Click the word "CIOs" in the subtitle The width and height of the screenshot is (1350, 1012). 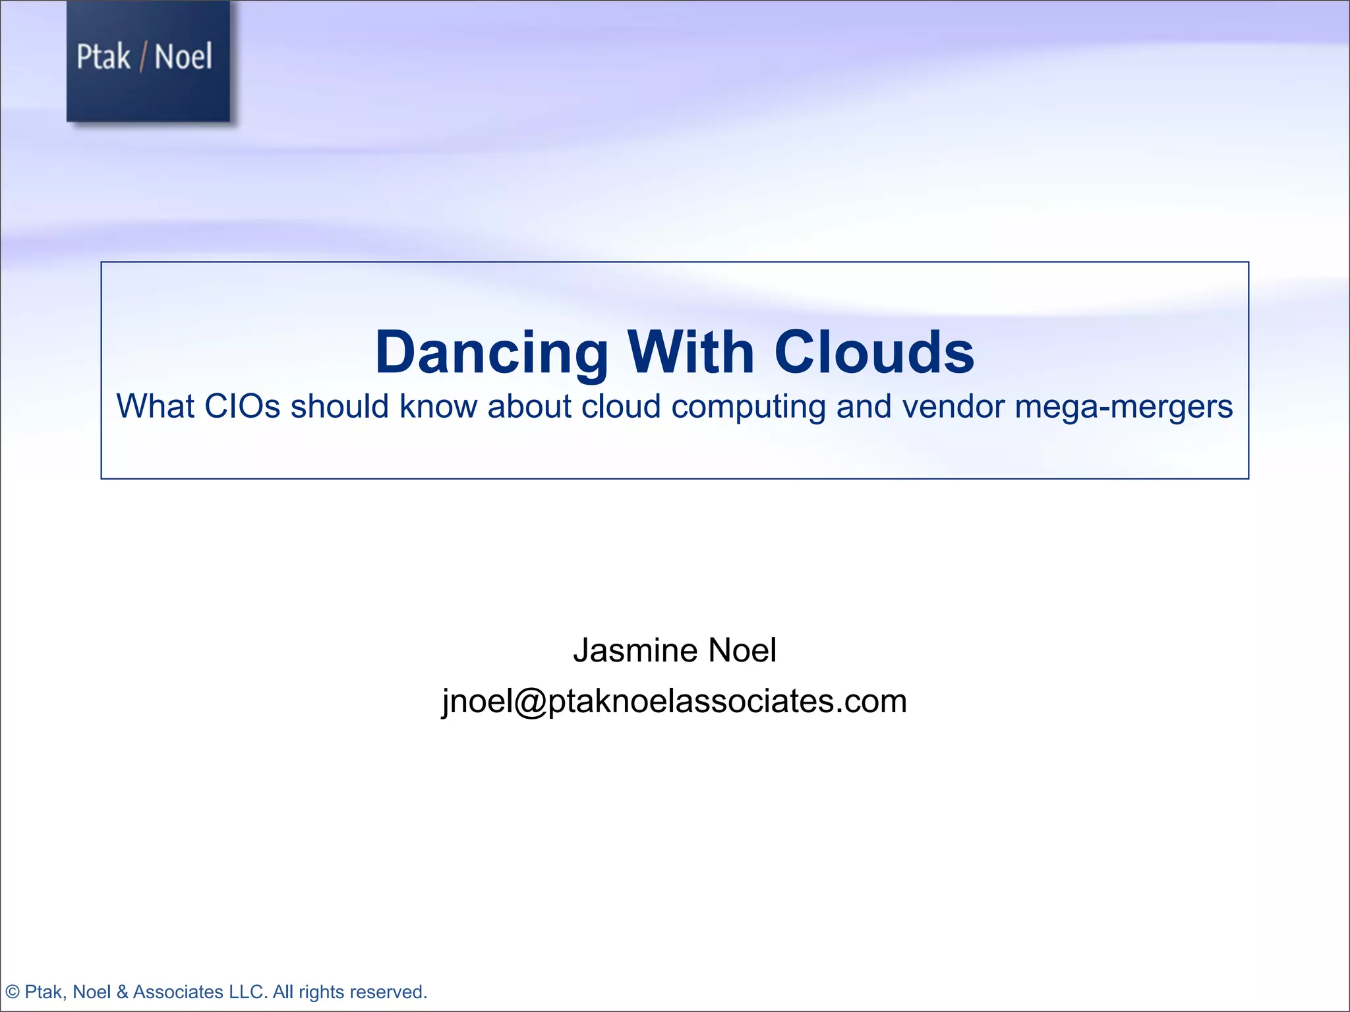(242, 406)
